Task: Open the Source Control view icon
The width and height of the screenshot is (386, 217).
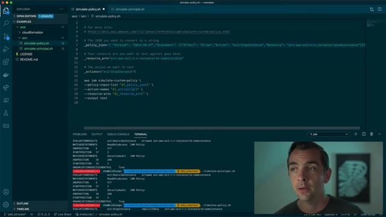Action: tap(6, 36)
